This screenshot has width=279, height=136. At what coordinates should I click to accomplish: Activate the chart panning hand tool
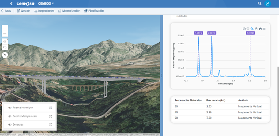(256, 29)
